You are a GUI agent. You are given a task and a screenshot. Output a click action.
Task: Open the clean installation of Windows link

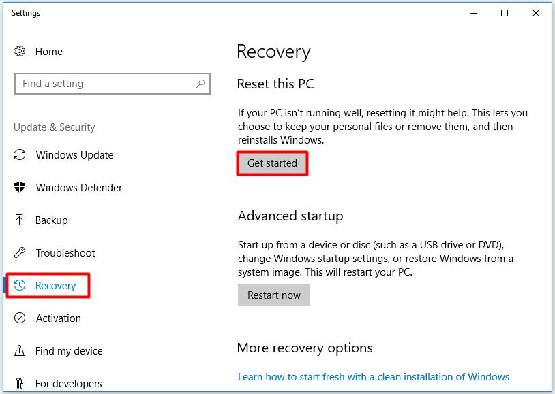(x=374, y=377)
